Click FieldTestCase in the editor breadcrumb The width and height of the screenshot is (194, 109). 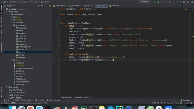[66, 97]
